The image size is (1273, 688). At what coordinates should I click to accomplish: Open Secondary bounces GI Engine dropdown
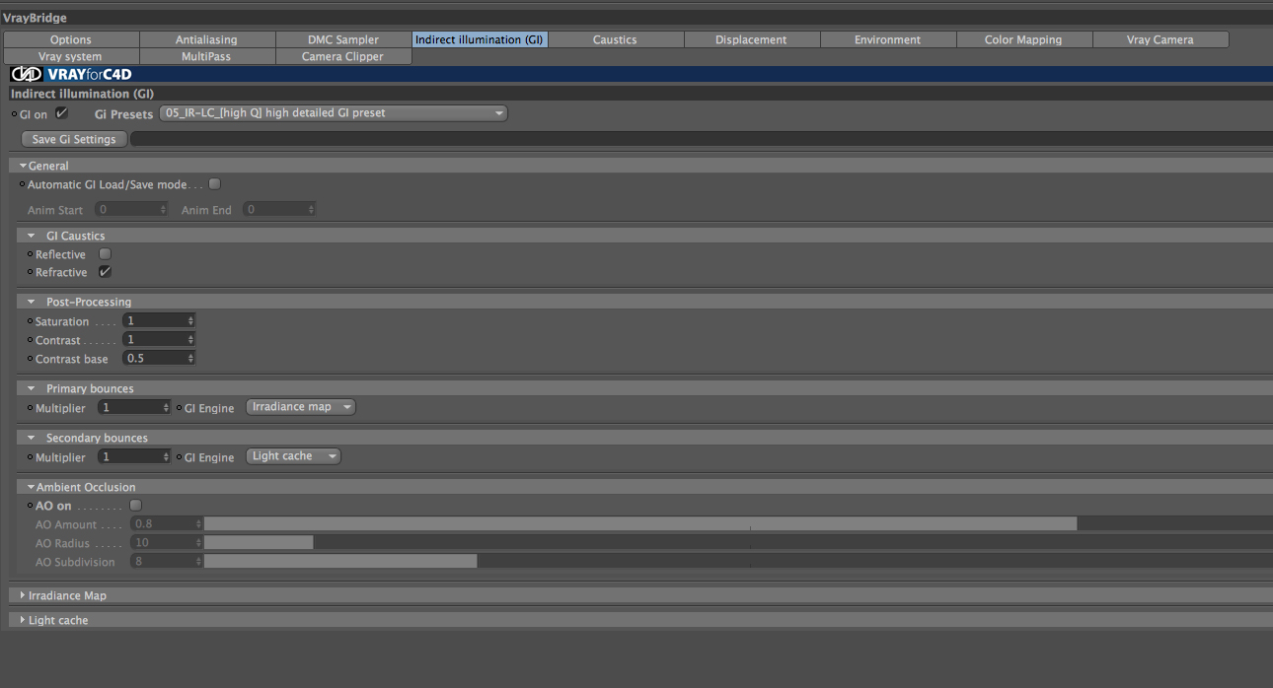tap(293, 456)
